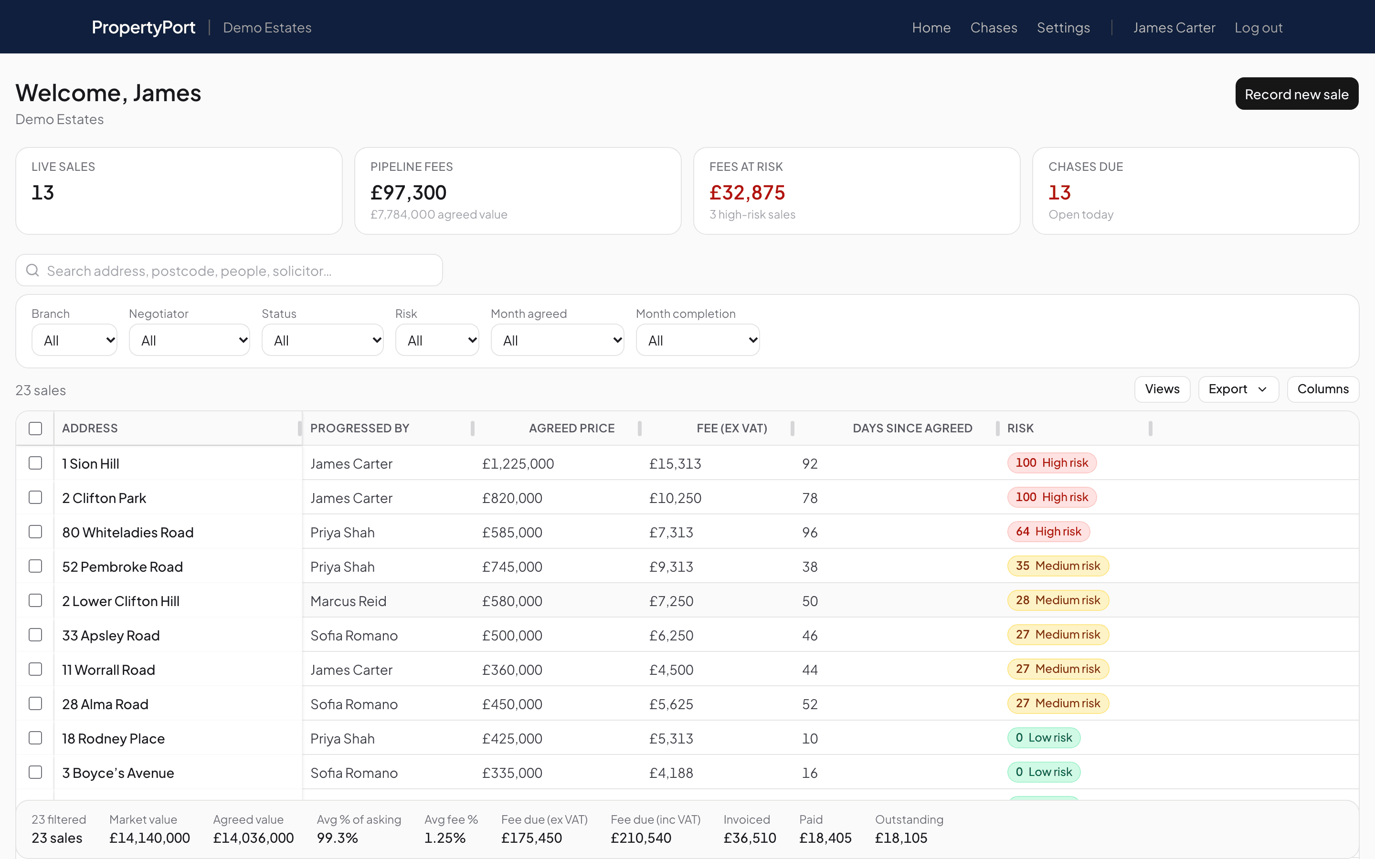Check the 2 Clifton Park row checkbox
Screen dimensions: 1375x859
(35, 498)
